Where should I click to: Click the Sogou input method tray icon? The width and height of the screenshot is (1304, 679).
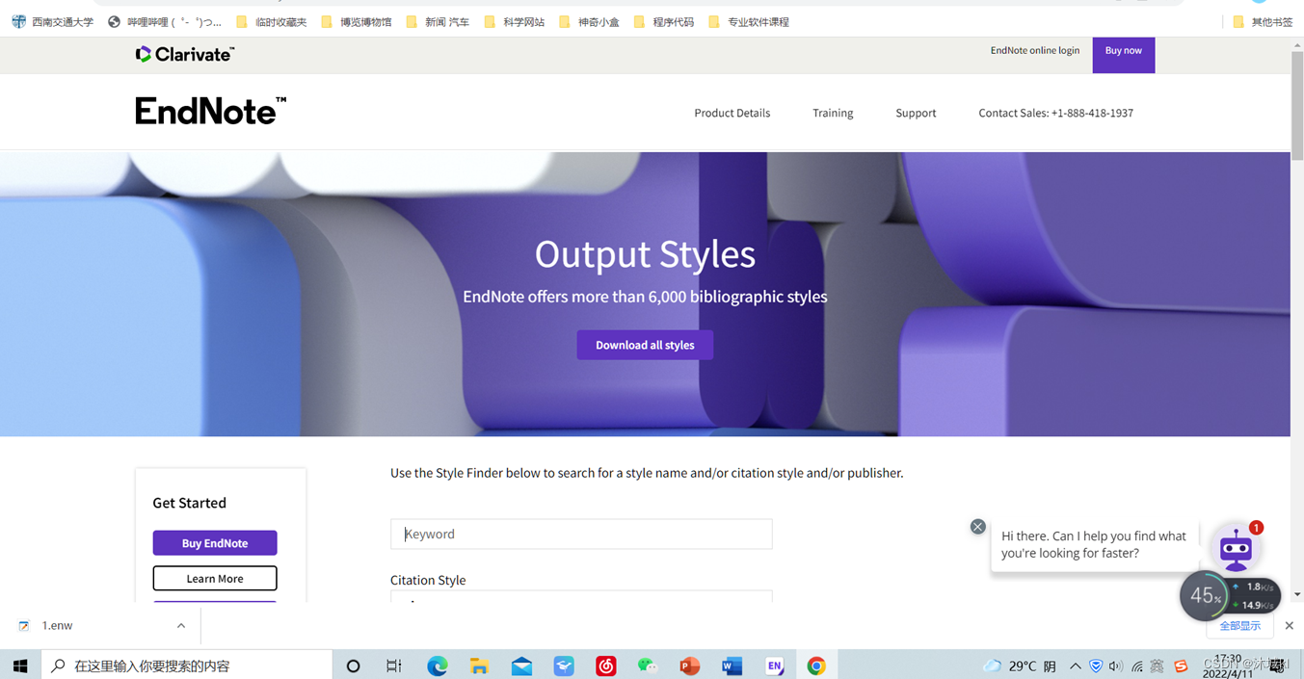click(x=1181, y=666)
